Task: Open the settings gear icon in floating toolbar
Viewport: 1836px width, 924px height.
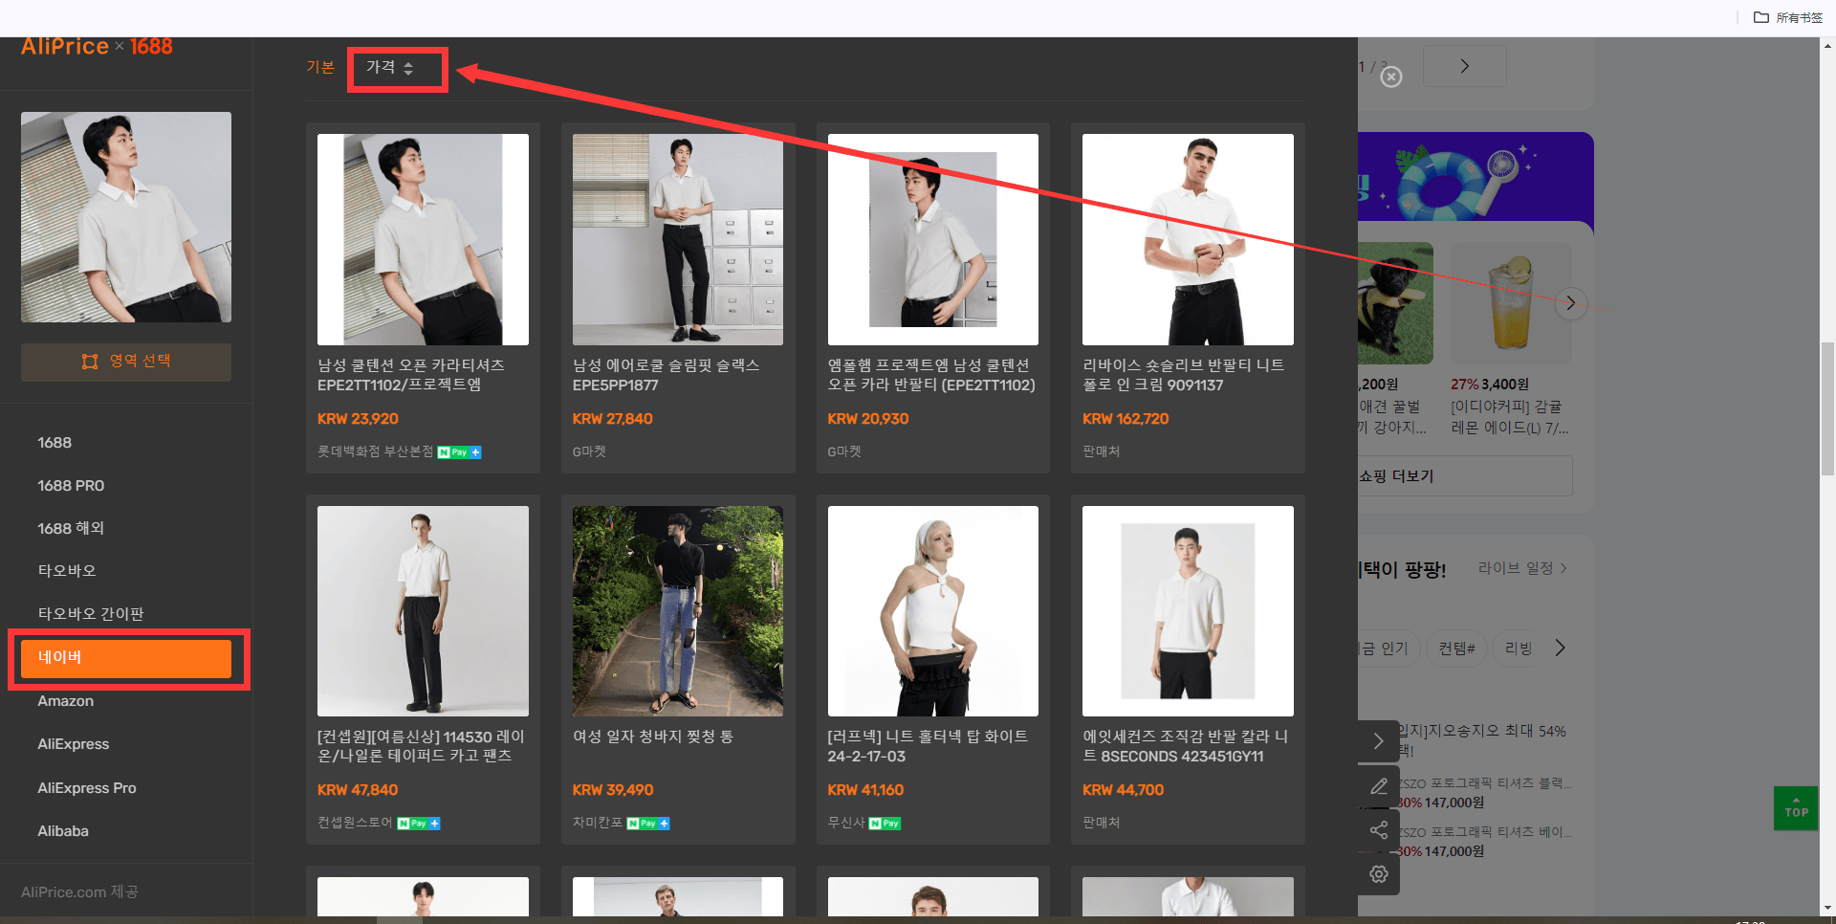Action: [1379, 873]
